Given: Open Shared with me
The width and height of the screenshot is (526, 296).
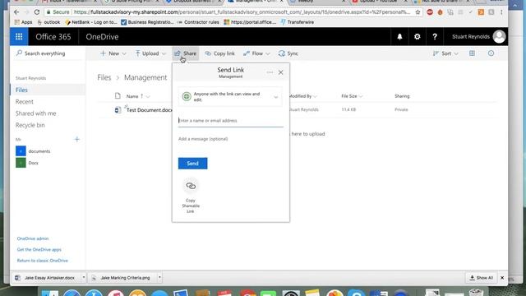Looking at the screenshot, I should pos(35,113).
